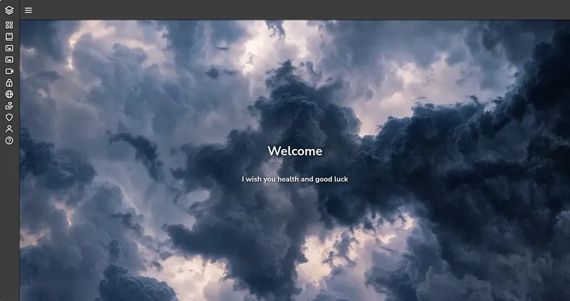Click the padlock icon in sidebar
The width and height of the screenshot is (570, 301).
(x=9, y=83)
